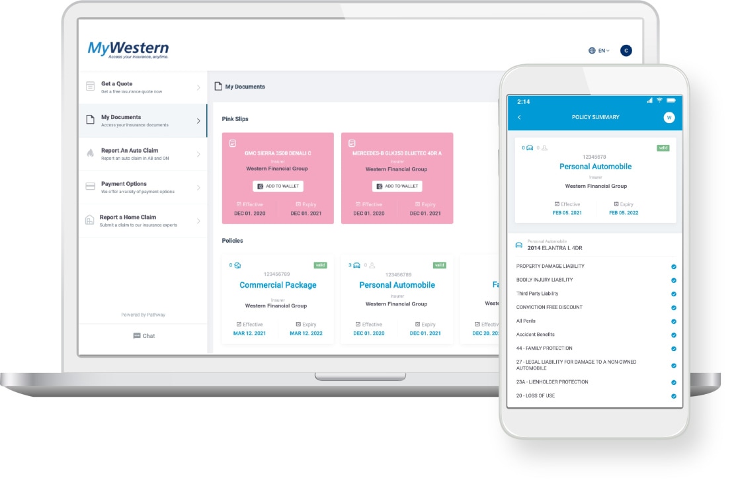Click MAR 12. 2022 expiry date
The width and height of the screenshot is (734, 488).
pos(306,334)
